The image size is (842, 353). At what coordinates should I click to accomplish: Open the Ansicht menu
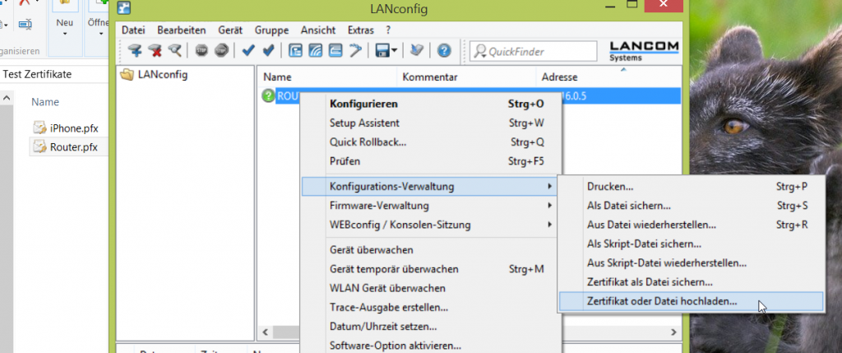pos(318,30)
